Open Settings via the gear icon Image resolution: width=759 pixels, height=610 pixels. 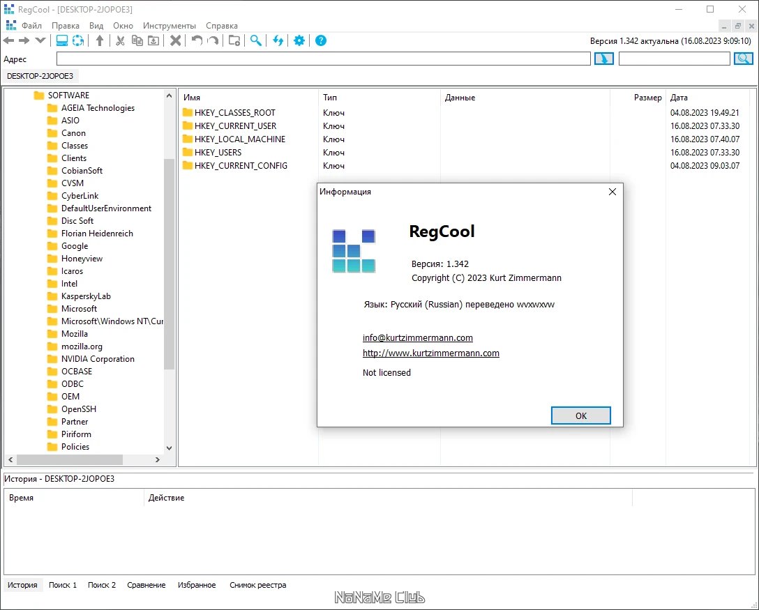(300, 40)
